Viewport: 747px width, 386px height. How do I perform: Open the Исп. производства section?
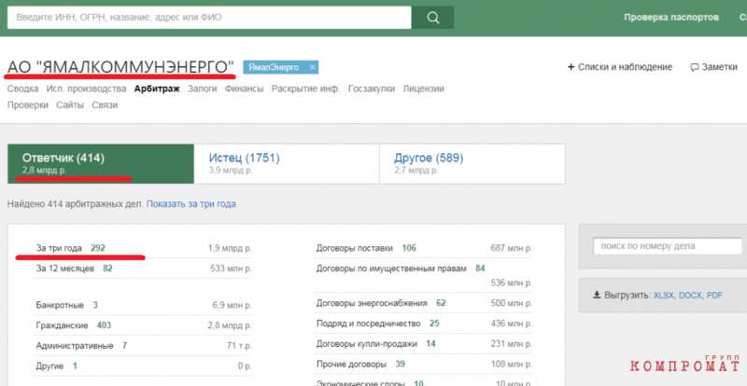(86, 89)
